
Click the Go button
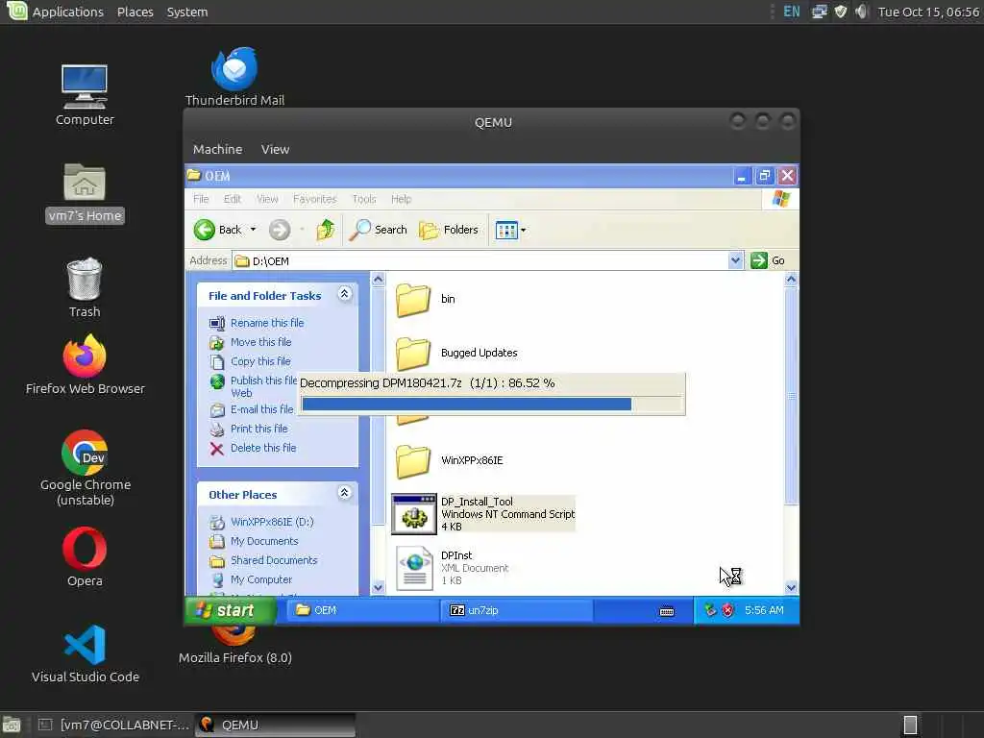(x=768, y=259)
